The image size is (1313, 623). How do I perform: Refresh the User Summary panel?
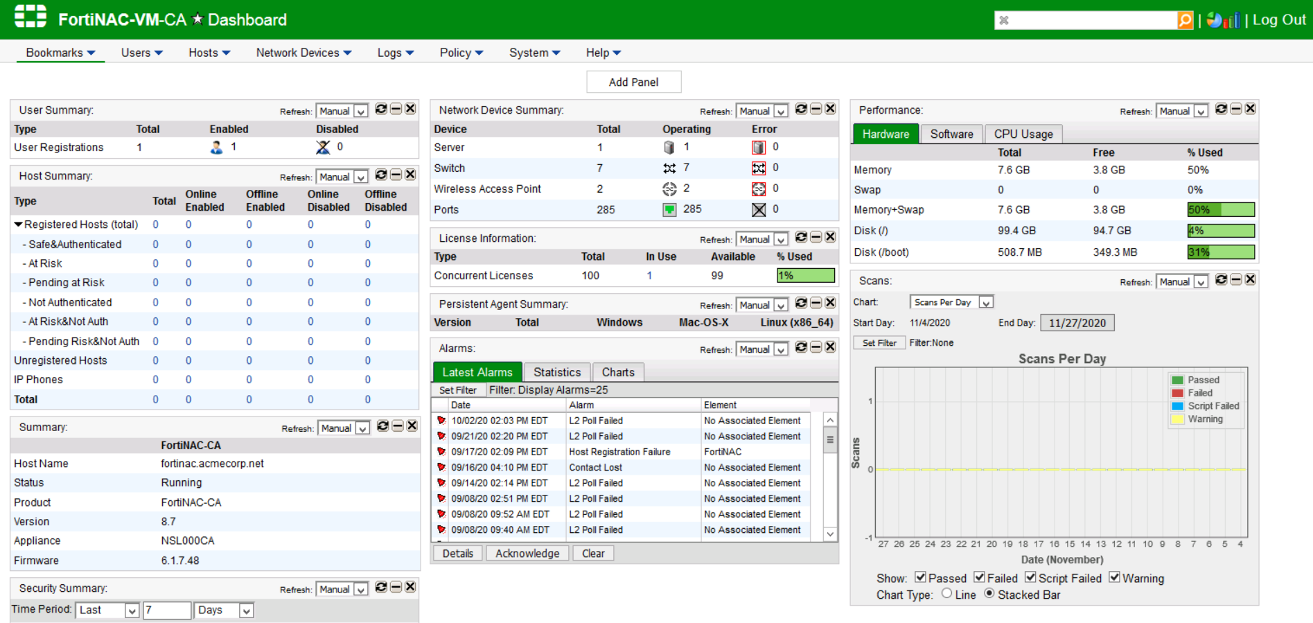(x=381, y=109)
